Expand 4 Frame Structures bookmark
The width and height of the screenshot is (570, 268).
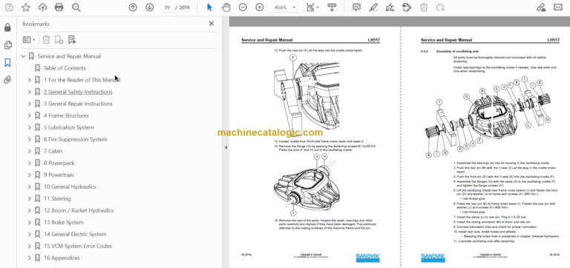point(30,115)
